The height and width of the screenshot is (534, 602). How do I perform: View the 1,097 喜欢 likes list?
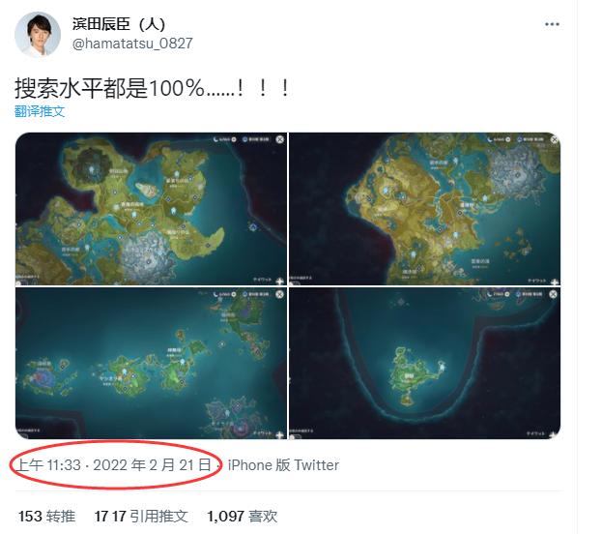pos(243,517)
